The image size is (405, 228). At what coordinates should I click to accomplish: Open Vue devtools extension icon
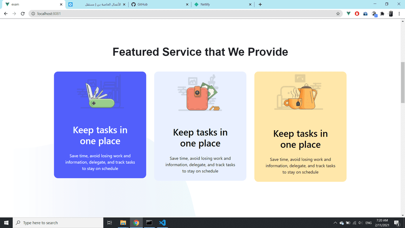[348, 14]
